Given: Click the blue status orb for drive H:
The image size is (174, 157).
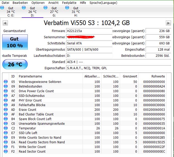Looking at the screenshot, I should [67, 8].
